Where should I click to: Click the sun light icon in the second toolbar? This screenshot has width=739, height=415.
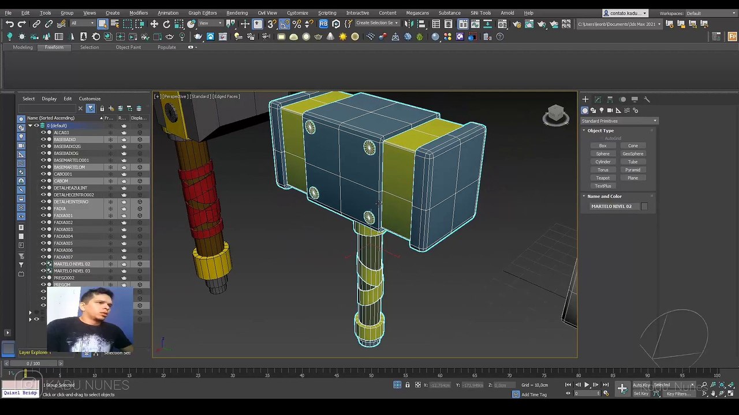tap(343, 36)
